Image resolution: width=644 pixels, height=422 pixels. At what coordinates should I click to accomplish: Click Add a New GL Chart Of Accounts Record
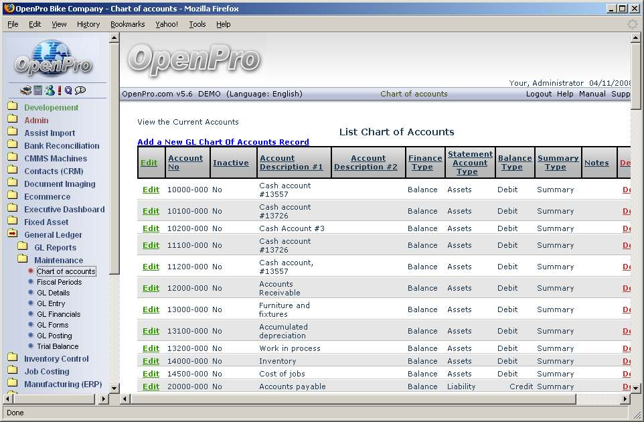pos(223,142)
